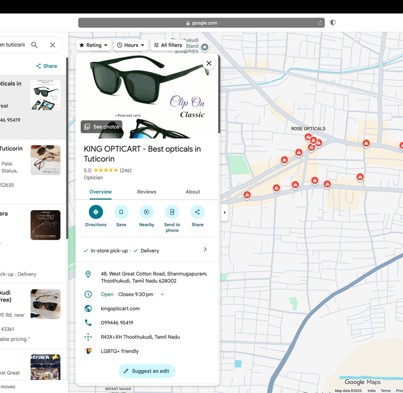Click the clock hours icon
The height and width of the screenshot is (393, 403).
[88, 294]
